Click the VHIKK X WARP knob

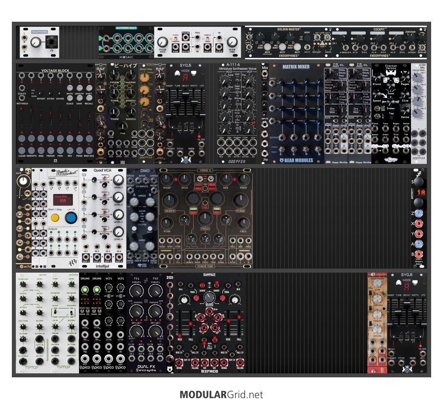pos(167,179)
